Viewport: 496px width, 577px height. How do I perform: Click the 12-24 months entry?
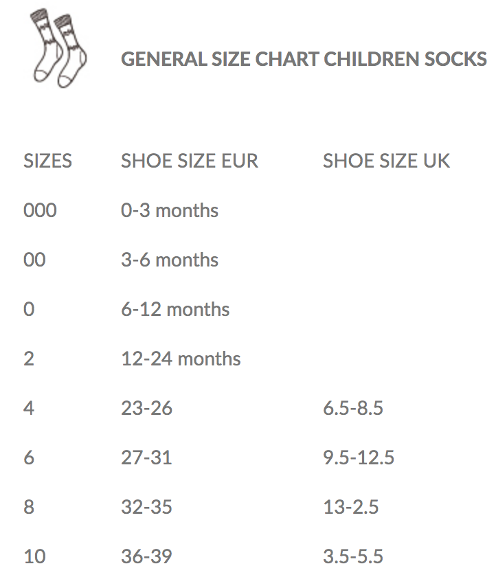[181, 359]
